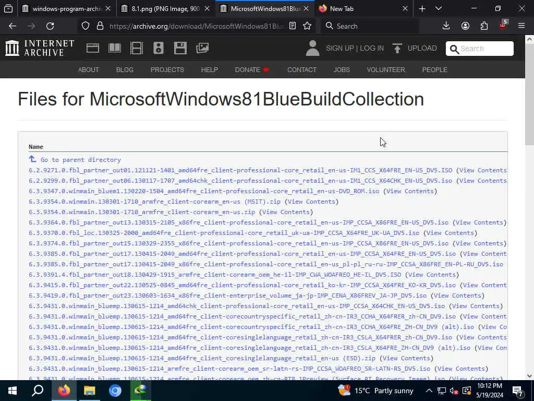The image size is (534, 401).
Task: Expand the list all tabs chevron
Action: click(x=439, y=8)
